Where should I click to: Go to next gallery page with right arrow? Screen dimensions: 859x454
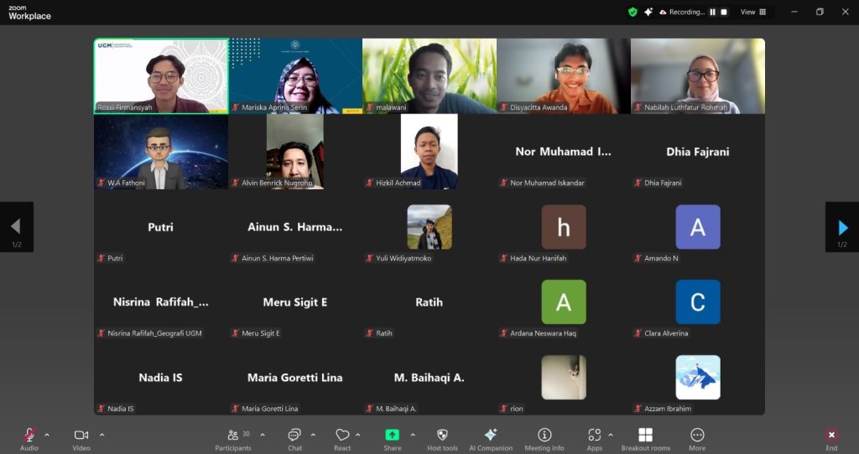tap(842, 227)
